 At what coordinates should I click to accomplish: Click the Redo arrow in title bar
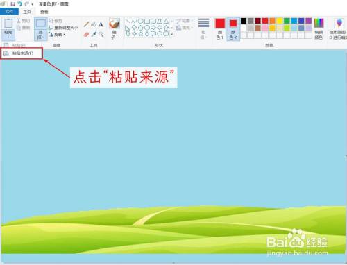pyautogui.click(x=27, y=4)
